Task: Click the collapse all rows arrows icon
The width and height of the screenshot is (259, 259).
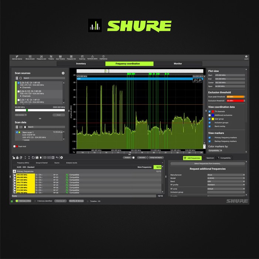Action: (29, 158)
